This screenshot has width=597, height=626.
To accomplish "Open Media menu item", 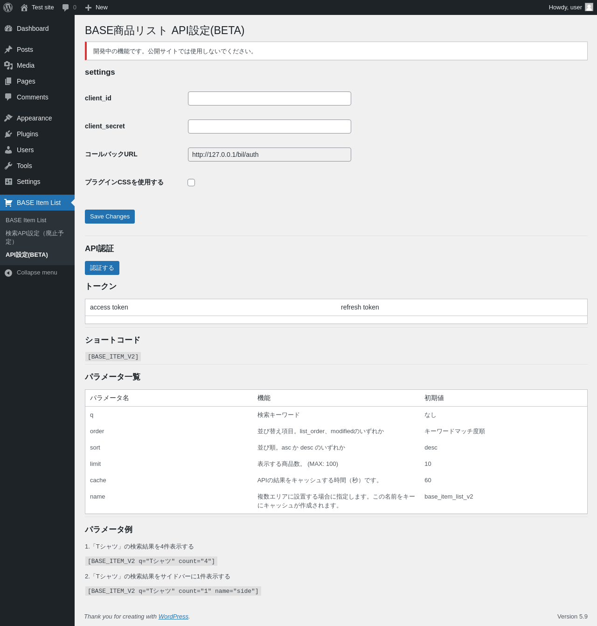I will [x=37, y=65].
